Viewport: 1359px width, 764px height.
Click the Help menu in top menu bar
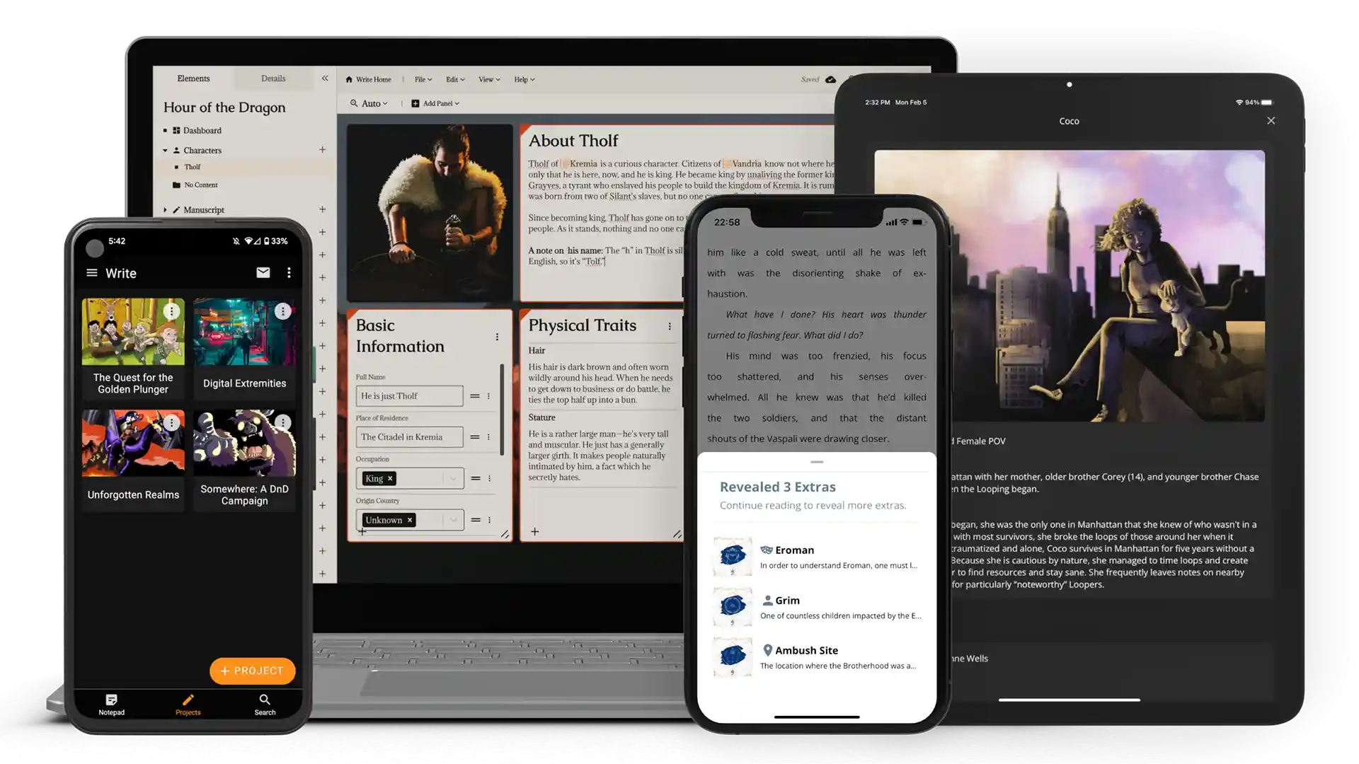click(x=522, y=79)
